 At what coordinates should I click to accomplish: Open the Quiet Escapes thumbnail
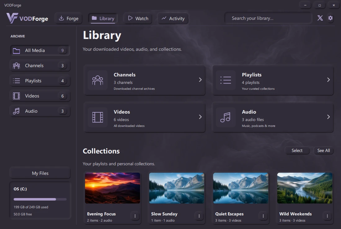click(x=241, y=188)
